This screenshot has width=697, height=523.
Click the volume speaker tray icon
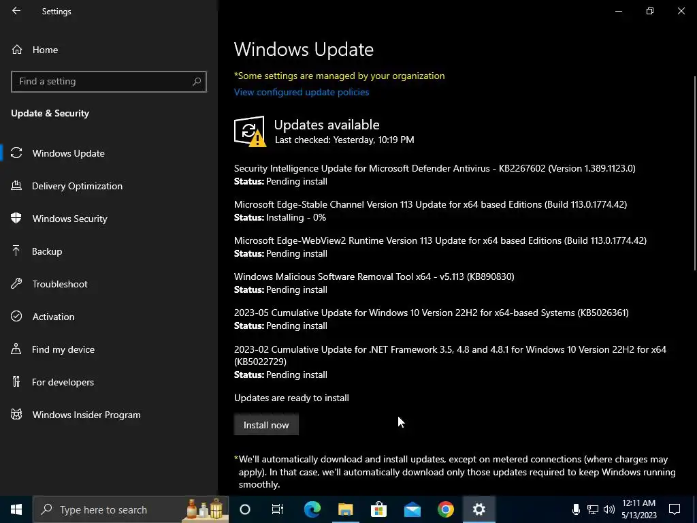point(609,509)
